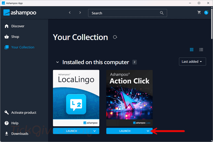This screenshot has width=213, height=142.
Task: Open Activate product
Action: (20, 112)
